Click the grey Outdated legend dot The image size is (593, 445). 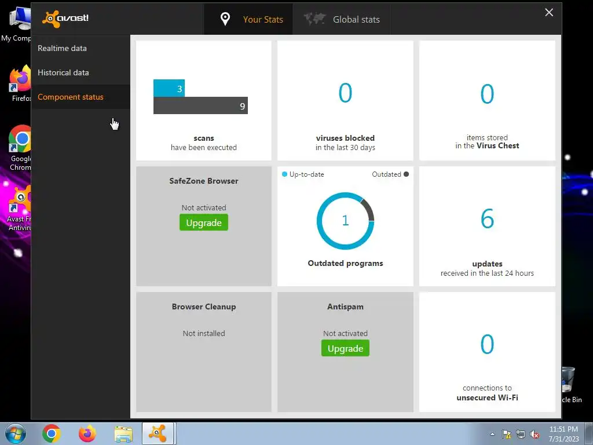[x=406, y=174]
